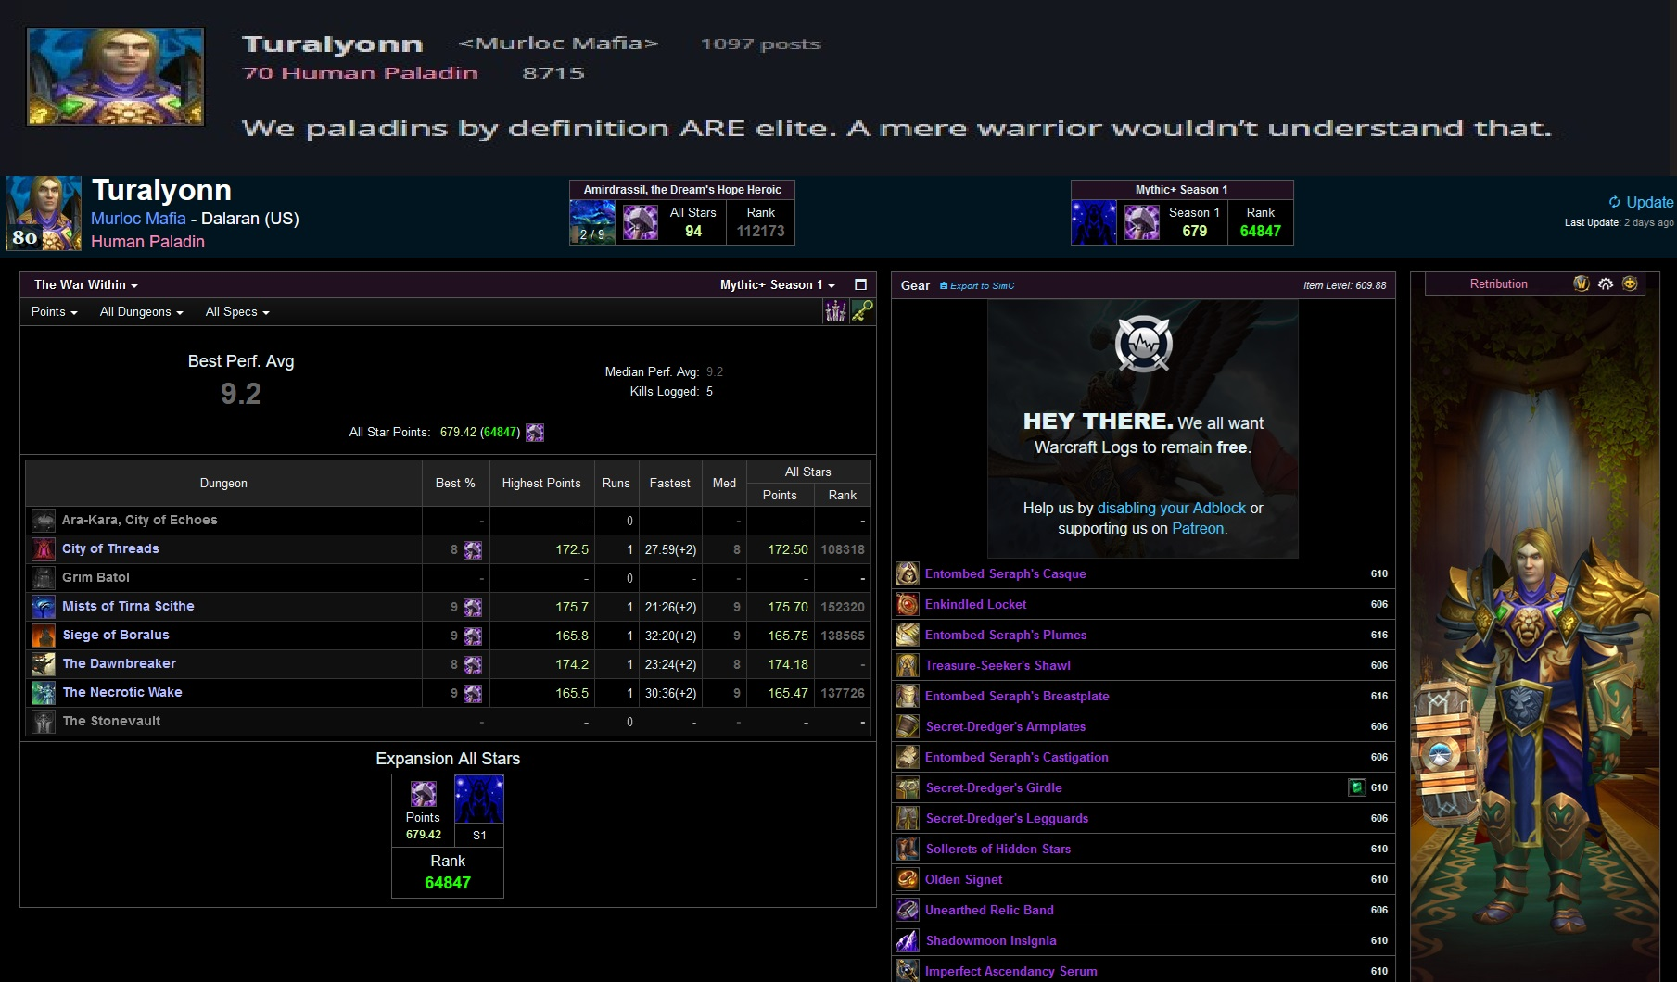The width and height of the screenshot is (1677, 982).
Task: Sort by Highest Points column
Action: coord(541,483)
